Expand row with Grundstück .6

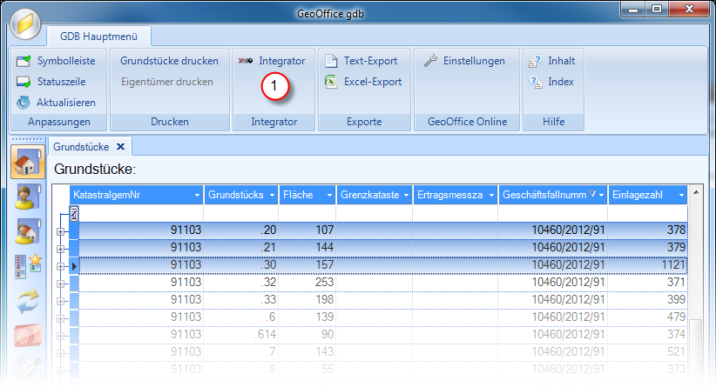point(60,318)
